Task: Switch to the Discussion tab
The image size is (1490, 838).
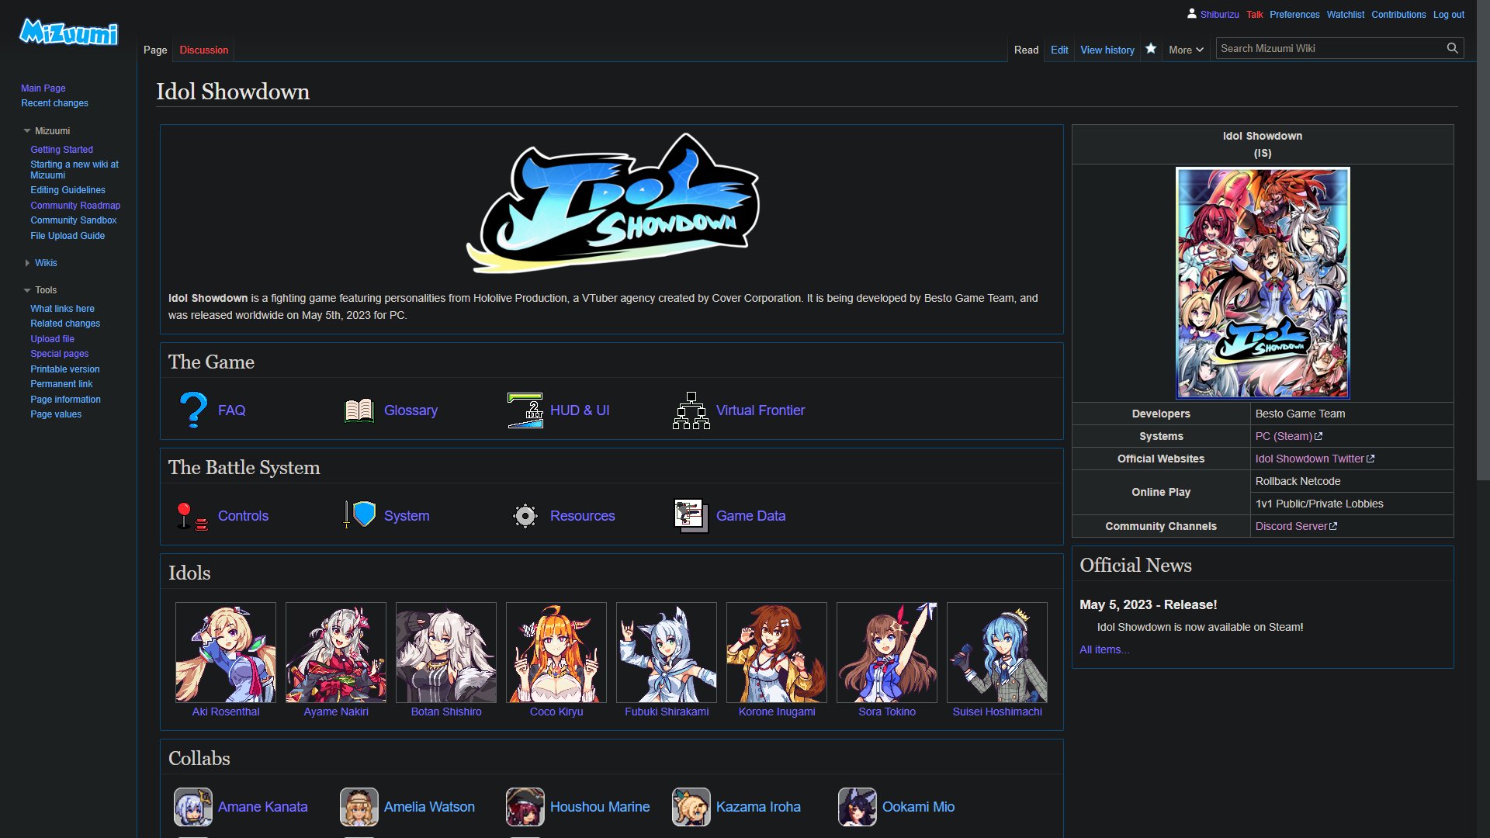Action: pyautogui.click(x=203, y=50)
